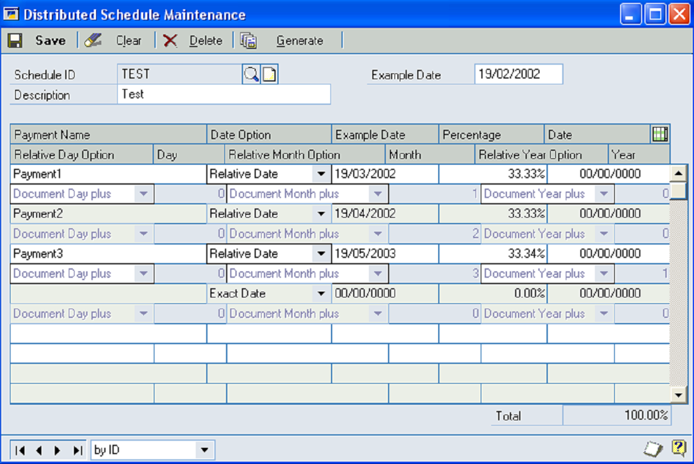Click the Clear eraser icon
The width and height of the screenshot is (694, 464).
pyautogui.click(x=93, y=40)
